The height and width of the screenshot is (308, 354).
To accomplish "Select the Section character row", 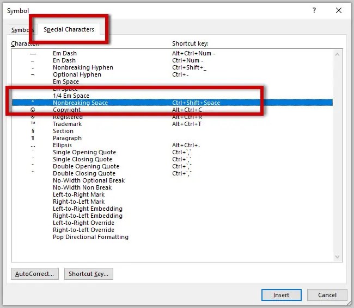I will coord(172,131).
